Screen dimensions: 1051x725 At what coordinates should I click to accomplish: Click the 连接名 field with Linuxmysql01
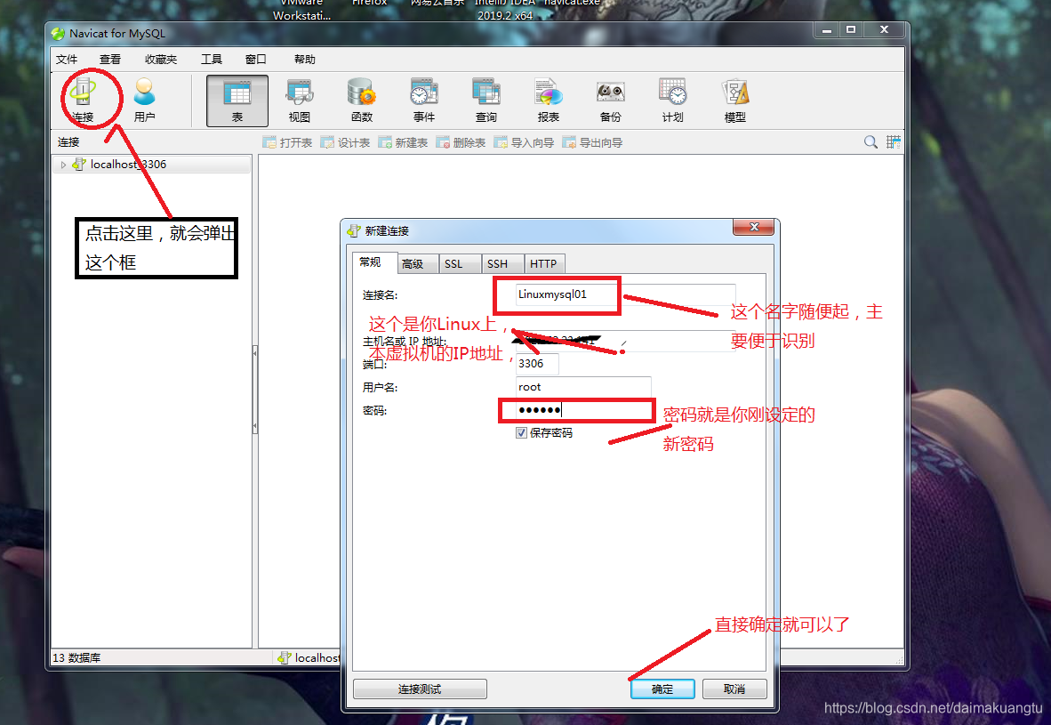(x=625, y=294)
